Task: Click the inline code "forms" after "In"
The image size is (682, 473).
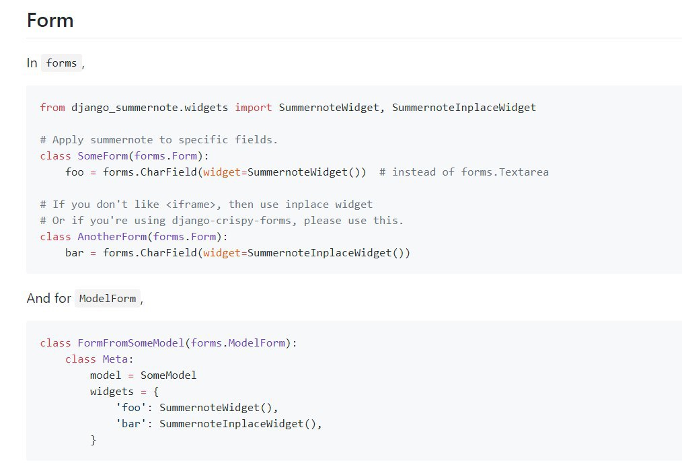Action: click(61, 63)
